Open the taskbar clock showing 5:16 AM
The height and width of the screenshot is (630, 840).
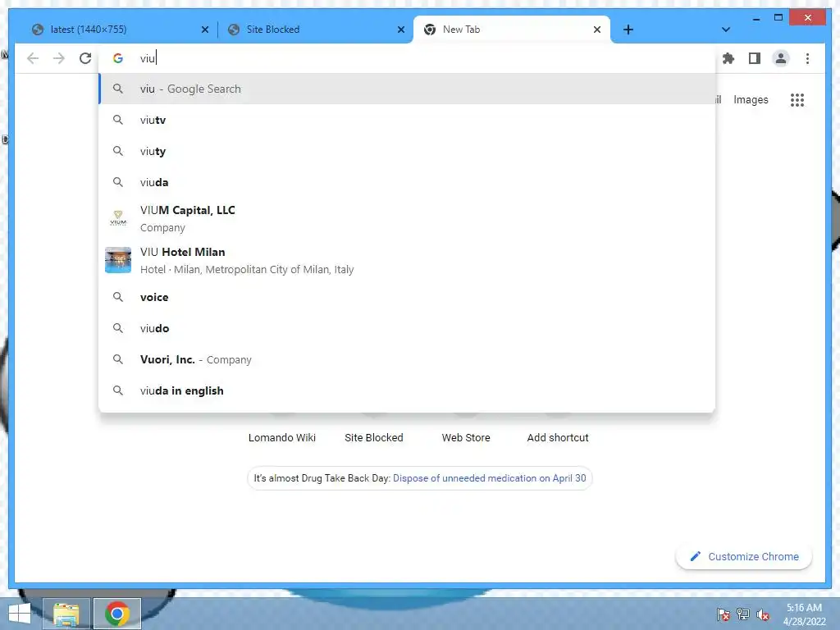(804, 614)
